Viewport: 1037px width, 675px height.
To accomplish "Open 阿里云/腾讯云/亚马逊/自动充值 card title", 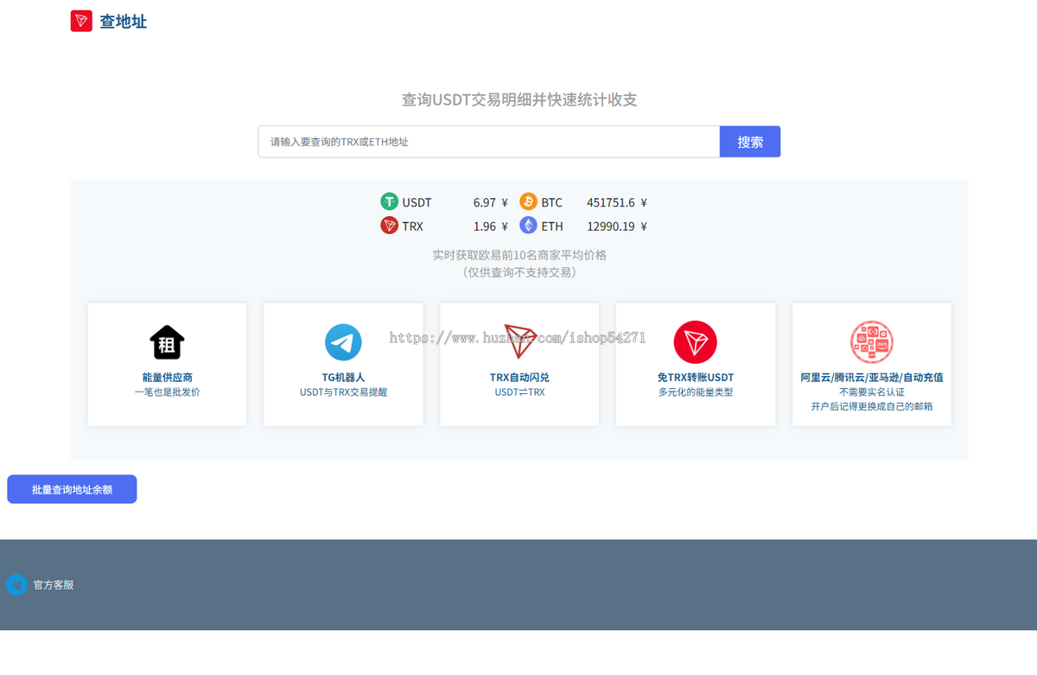I will point(872,378).
